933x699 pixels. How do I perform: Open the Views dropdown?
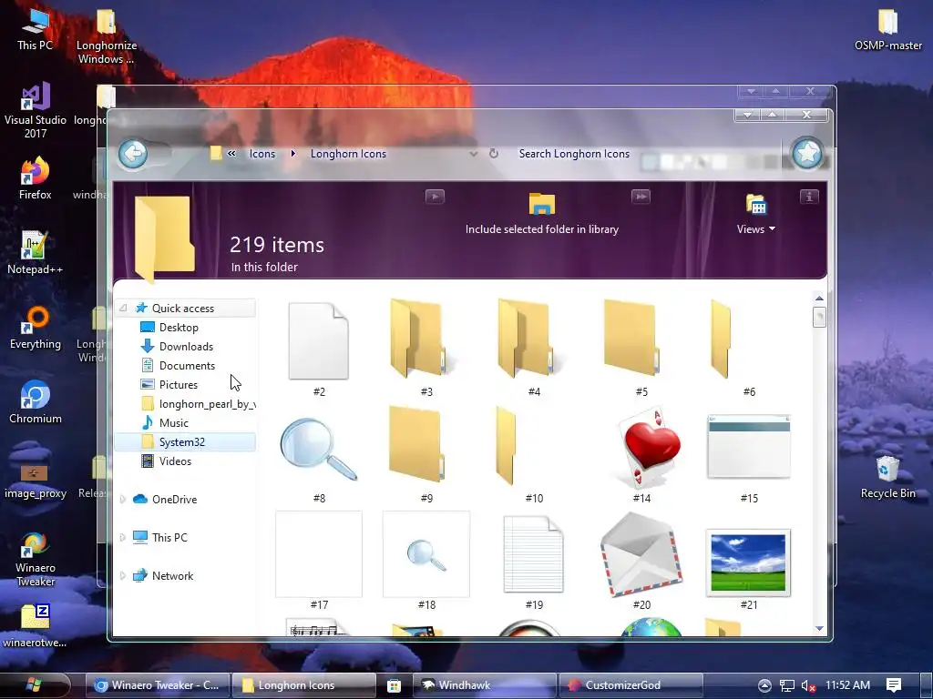click(x=755, y=215)
